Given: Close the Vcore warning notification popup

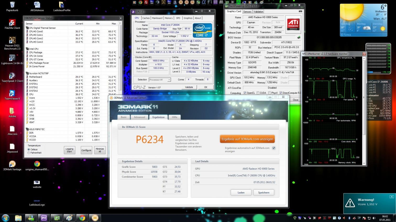Looking at the screenshot, I should click(392, 197).
